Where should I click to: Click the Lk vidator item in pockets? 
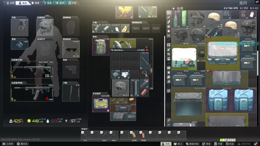116,28
